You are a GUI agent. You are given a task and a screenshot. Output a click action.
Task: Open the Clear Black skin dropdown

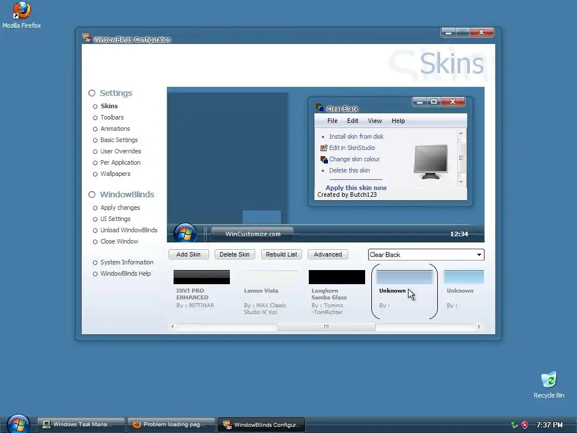pyautogui.click(x=426, y=255)
